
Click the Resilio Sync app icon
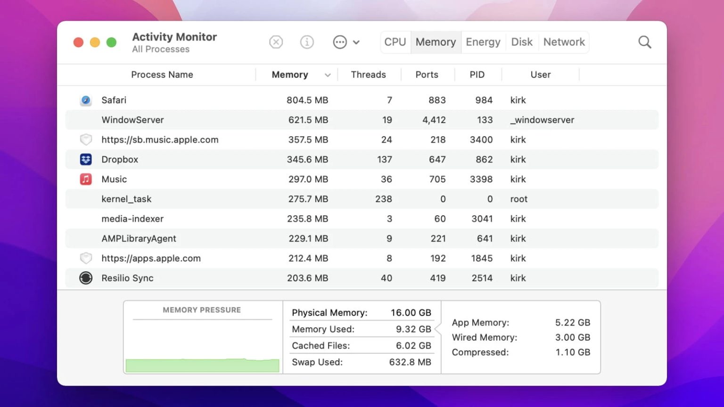pos(86,278)
